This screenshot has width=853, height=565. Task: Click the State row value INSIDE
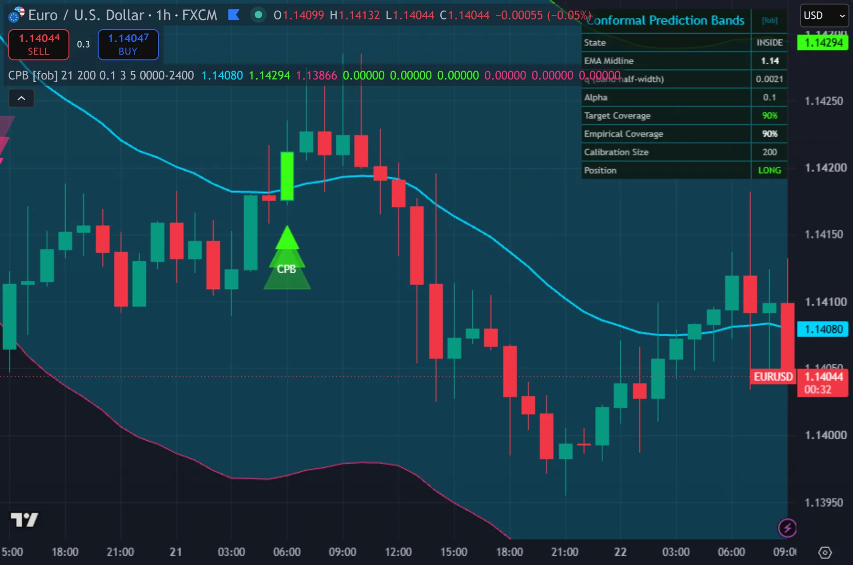tap(769, 43)
